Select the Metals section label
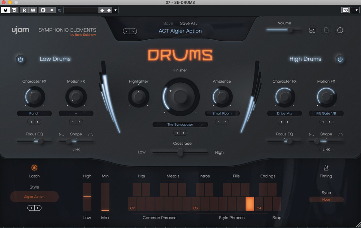Image resolution: width=361 pixels, height=228 pixels. coord(173,176)
